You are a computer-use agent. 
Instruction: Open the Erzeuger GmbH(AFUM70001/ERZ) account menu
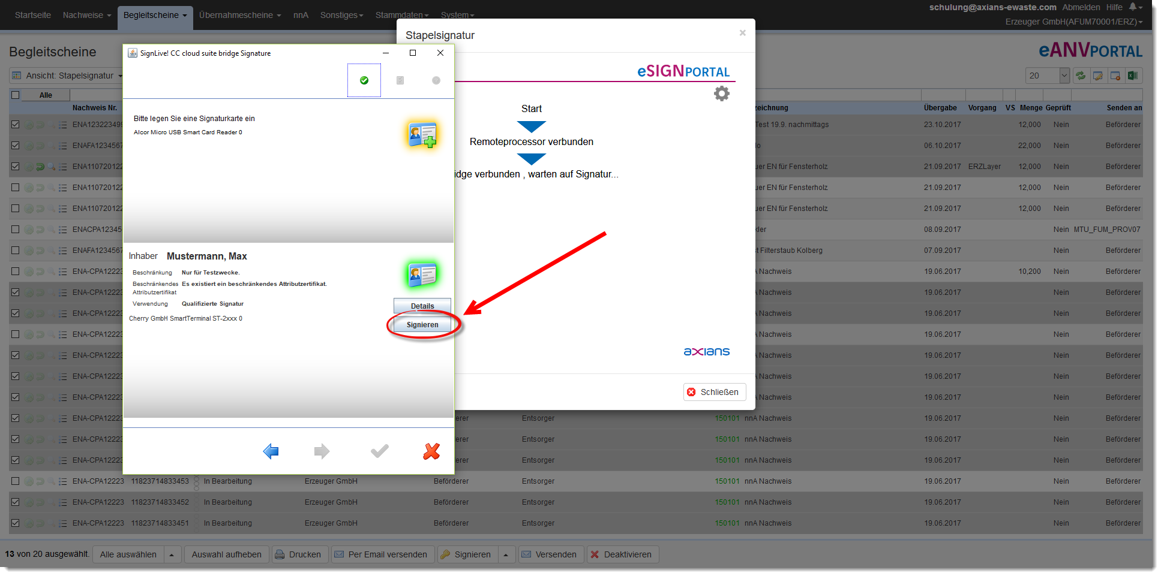click(1074, 22)
